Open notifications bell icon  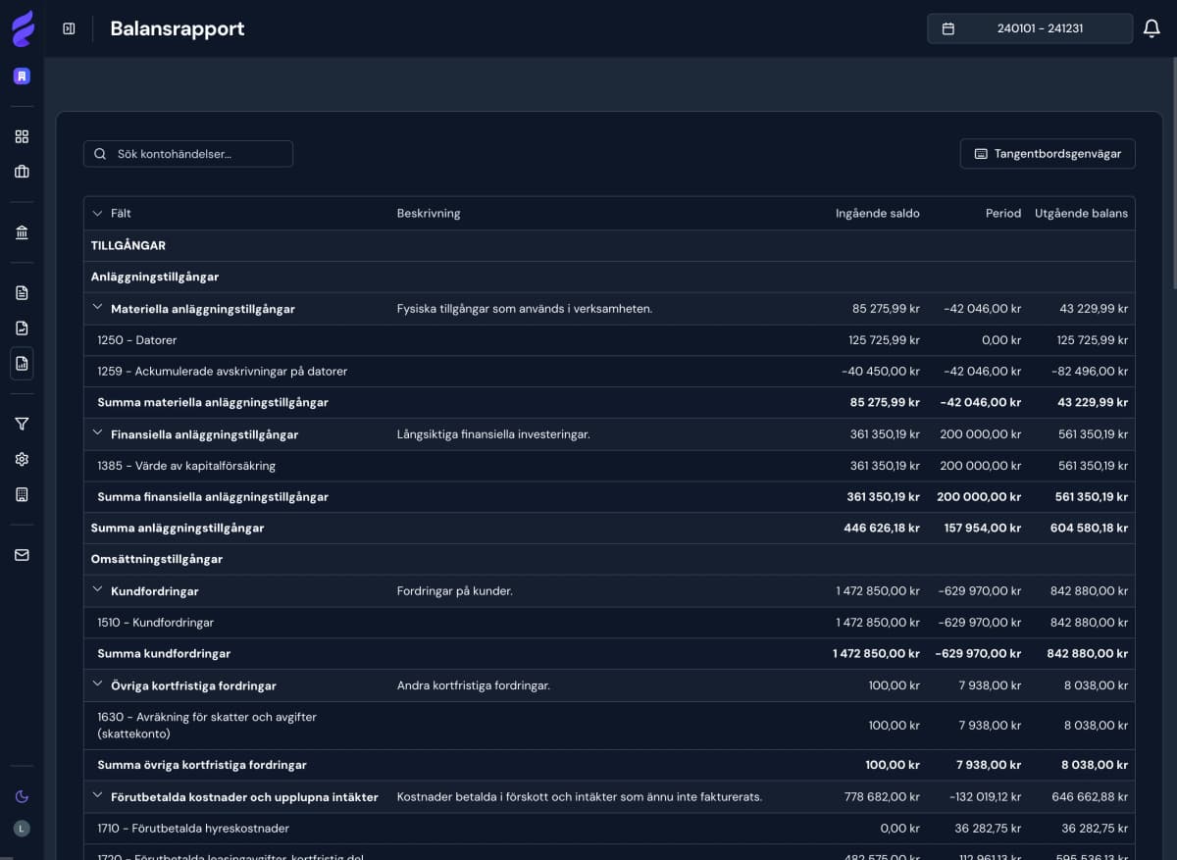tap(1151, 28)
